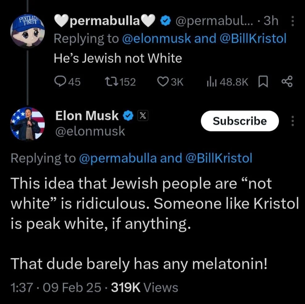Click permabulla's blue verified badge
This screenshot has width=305, height=304.
point(165,21)
